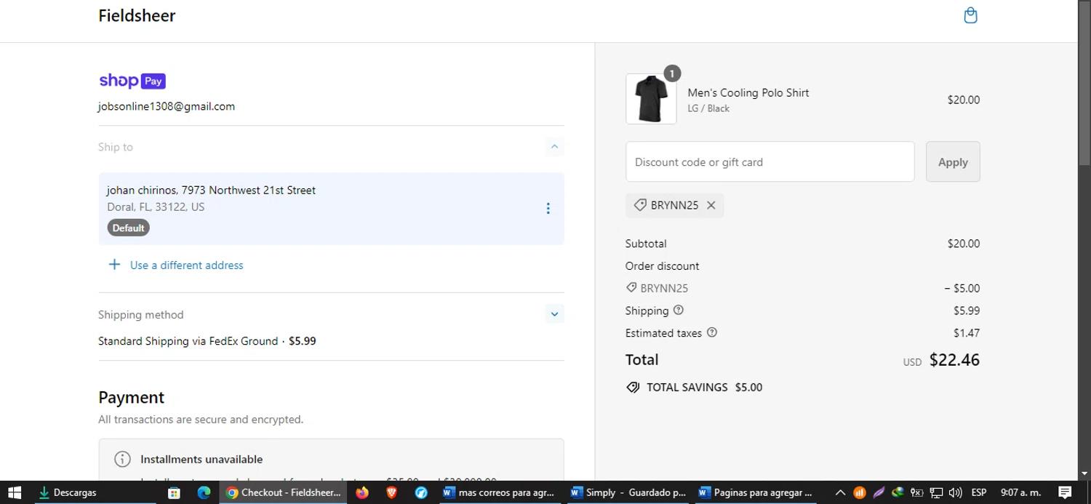Click the 9:07 a. m. clock
Image resolution: width=1091 pixels, height=504 pixels.
[x=1021, y=492]
